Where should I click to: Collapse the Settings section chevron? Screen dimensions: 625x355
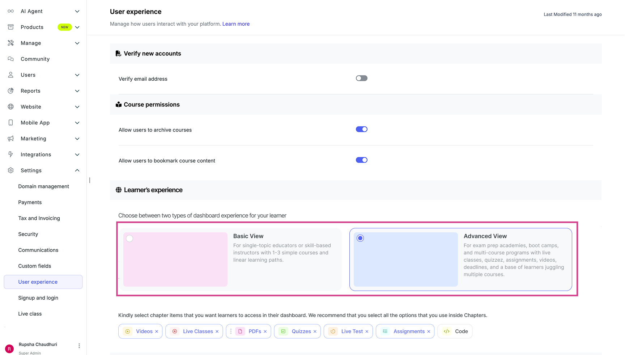click(x=77, y=170)
